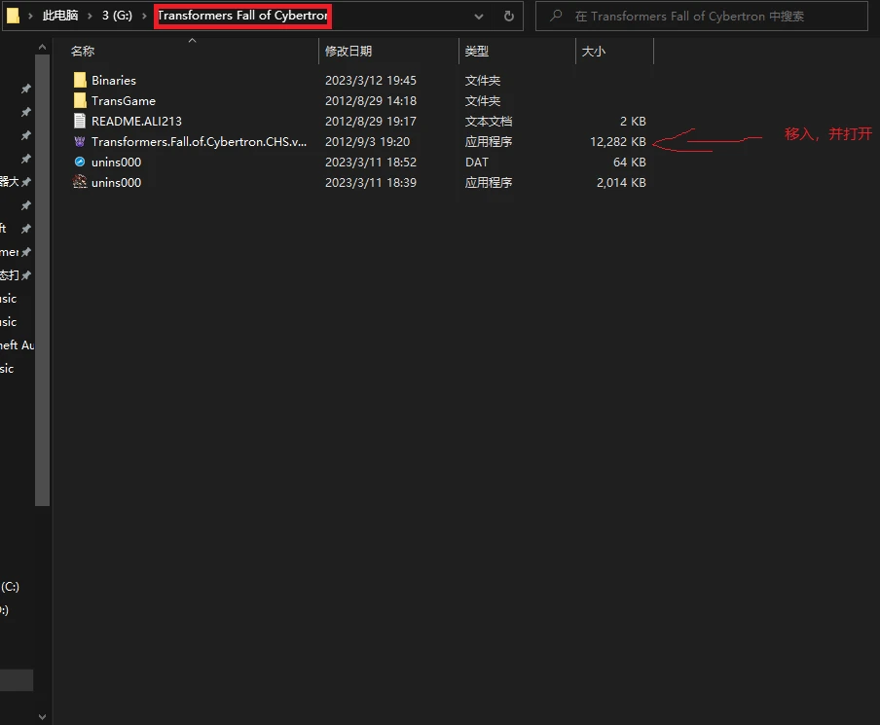Click the Transformers CHS application icon

coord(80,141)
